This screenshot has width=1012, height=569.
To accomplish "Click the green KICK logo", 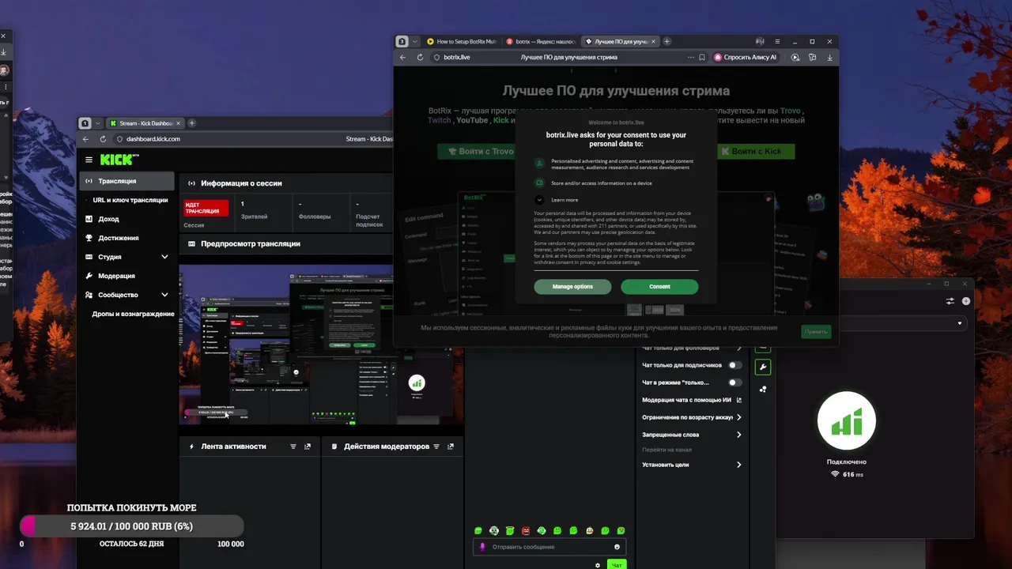I will 118,160.
